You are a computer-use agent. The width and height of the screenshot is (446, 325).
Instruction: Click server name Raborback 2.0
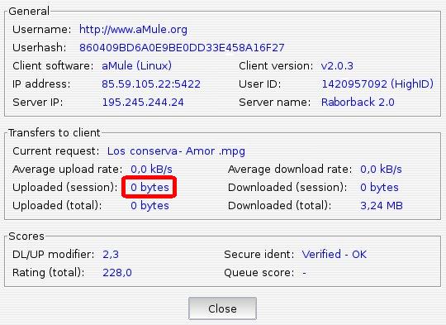tap(358, 103)
